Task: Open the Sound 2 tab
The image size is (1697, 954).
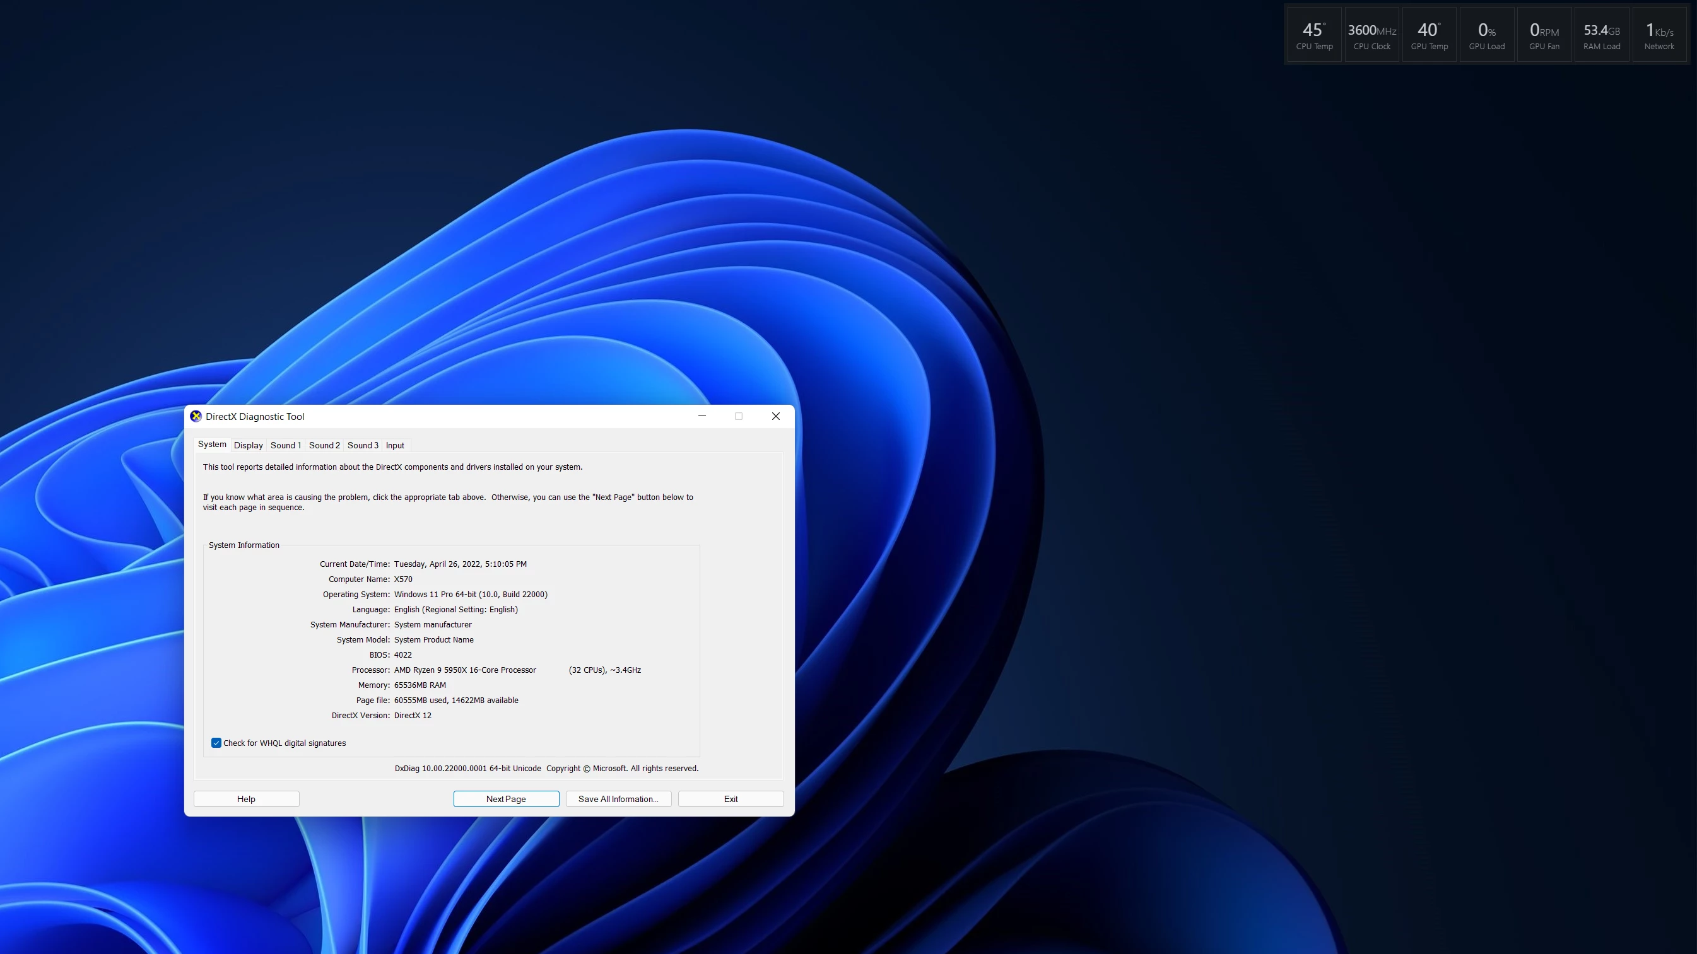Action: pyautogui.click(x=324, y=445)
